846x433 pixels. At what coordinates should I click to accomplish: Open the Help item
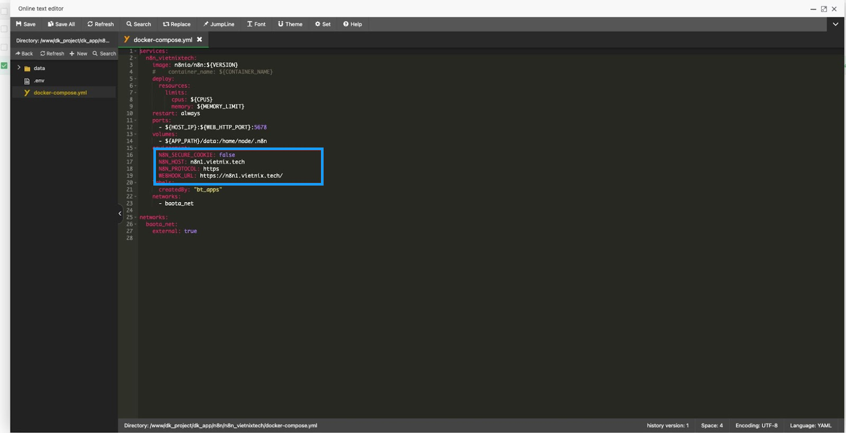tap(353, 24)
